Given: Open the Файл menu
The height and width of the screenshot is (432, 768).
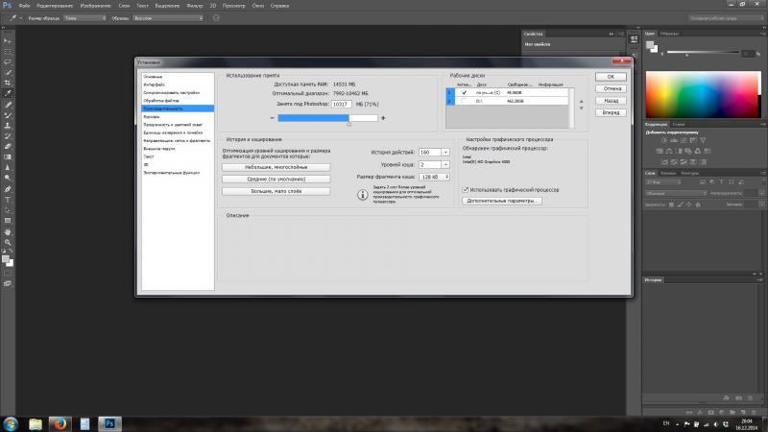Looking at the screenshot, I should pos(24,6).
